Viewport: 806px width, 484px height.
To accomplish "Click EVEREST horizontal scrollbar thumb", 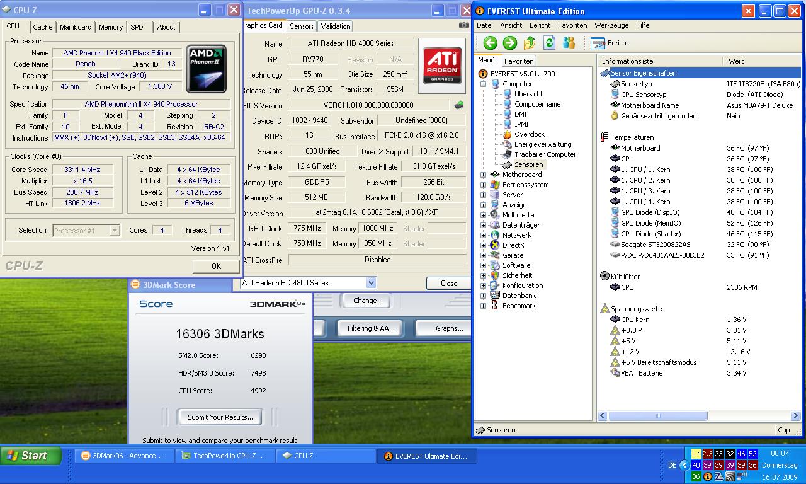I will 658,416.
